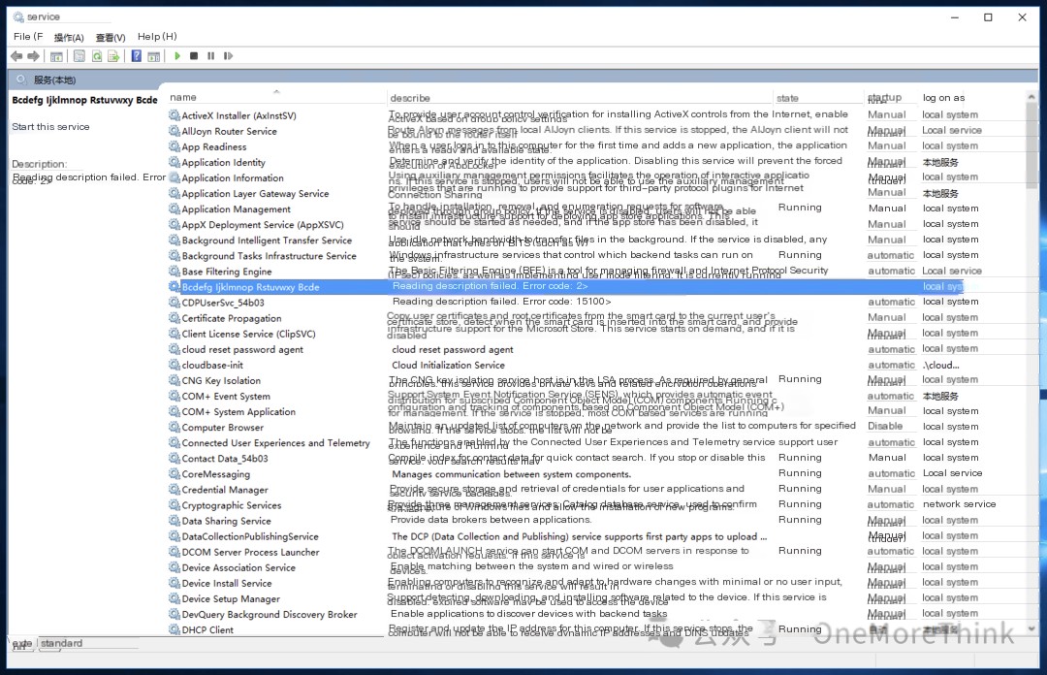This screenshot has width=1047, height=675.
Task: Select the Cryptographic Services name
Action: 231,505
